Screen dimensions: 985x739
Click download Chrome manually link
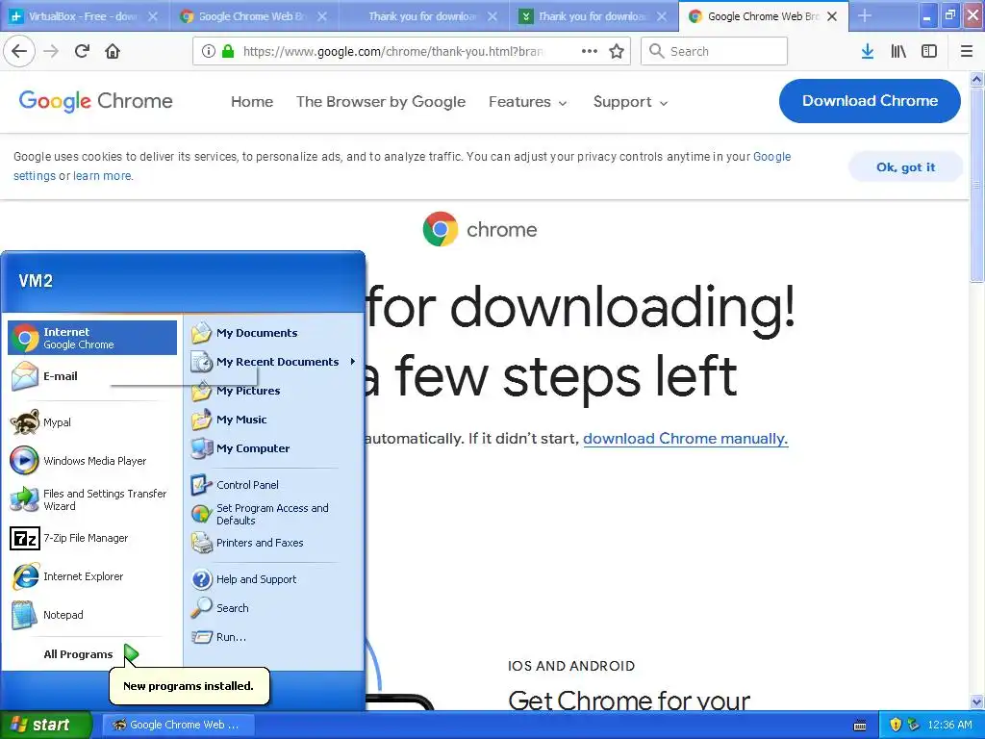[x=685, y=439]
